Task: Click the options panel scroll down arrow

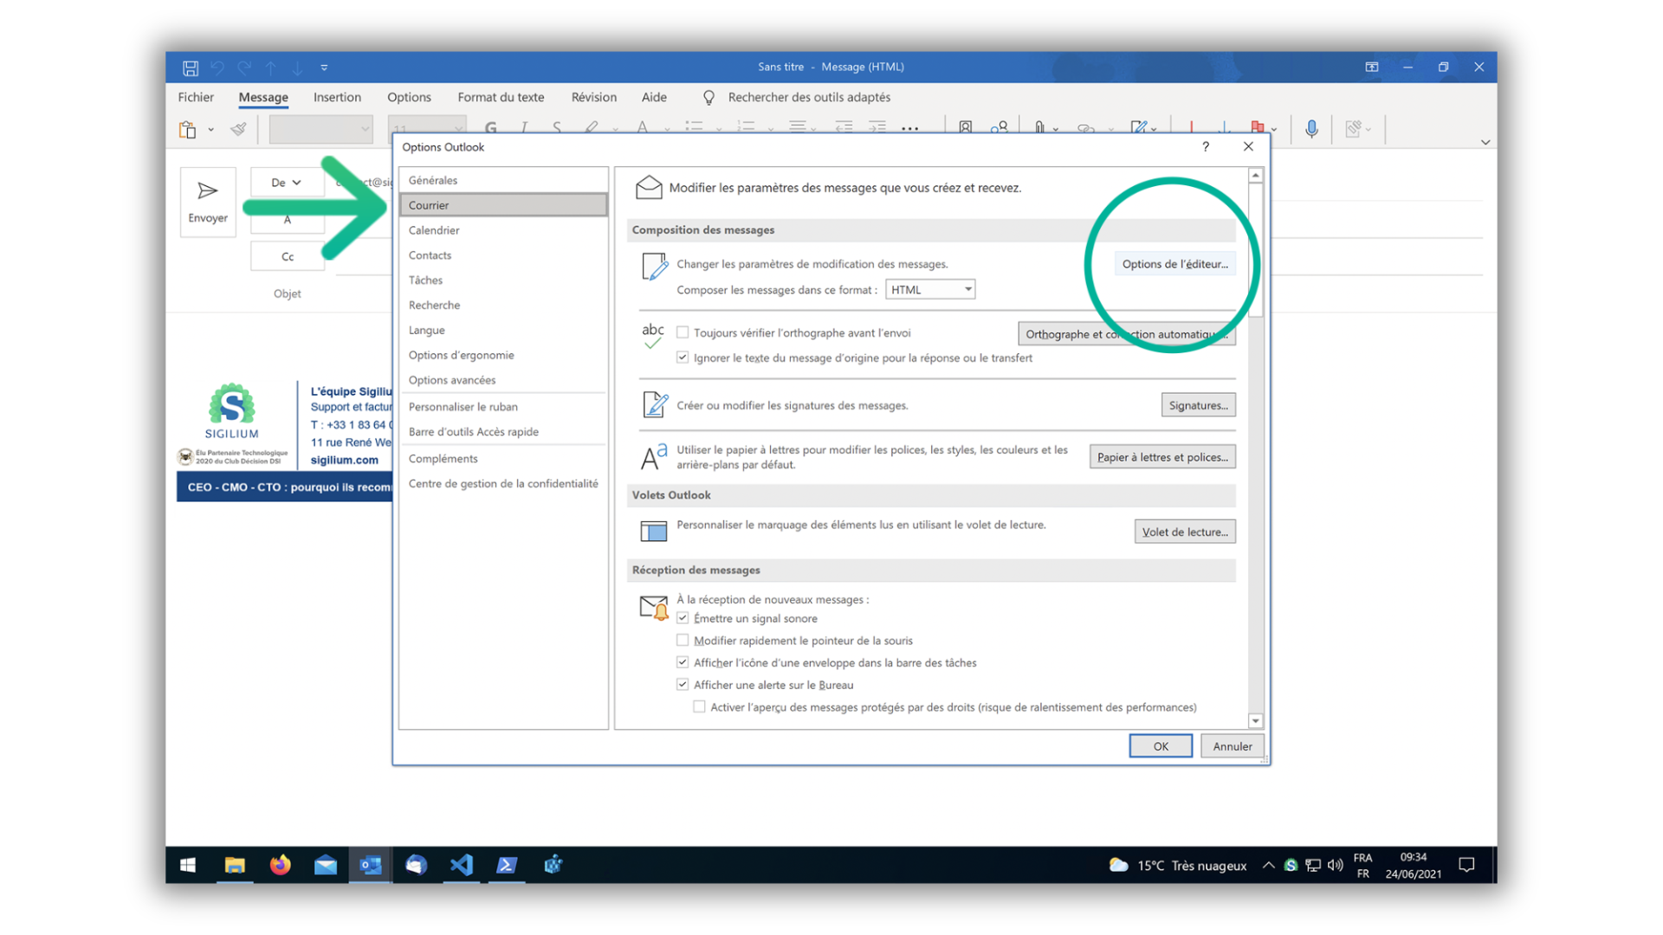Action: [1255, 720]
